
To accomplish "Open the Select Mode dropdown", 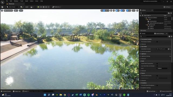I will (x=12, y=7).
